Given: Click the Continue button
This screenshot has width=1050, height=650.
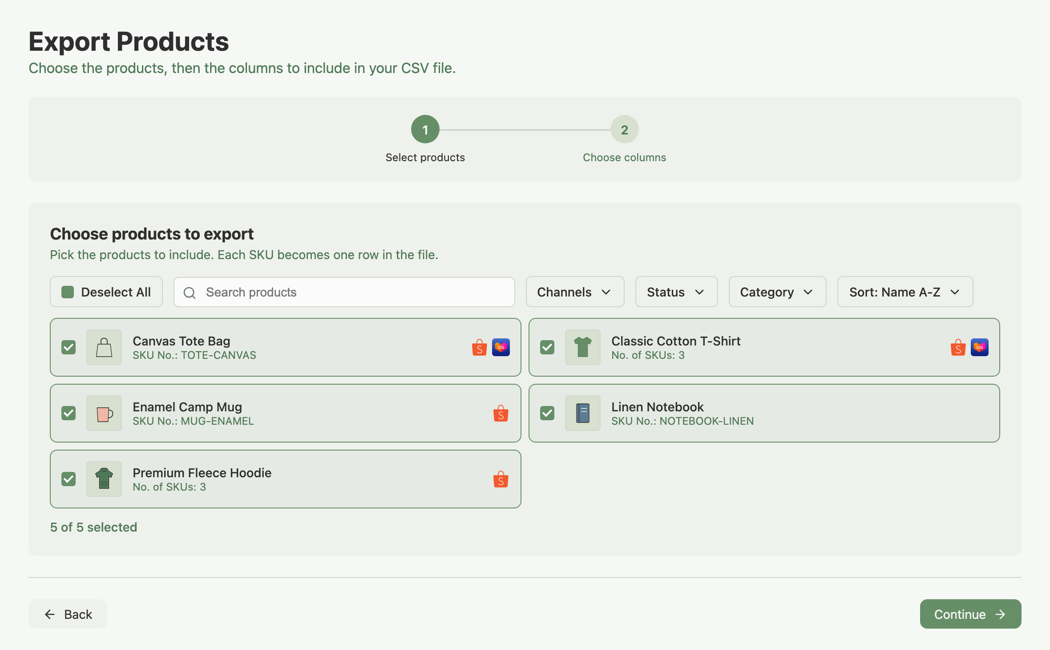Looking at the screenshot, I should click(x=970, y=614).
